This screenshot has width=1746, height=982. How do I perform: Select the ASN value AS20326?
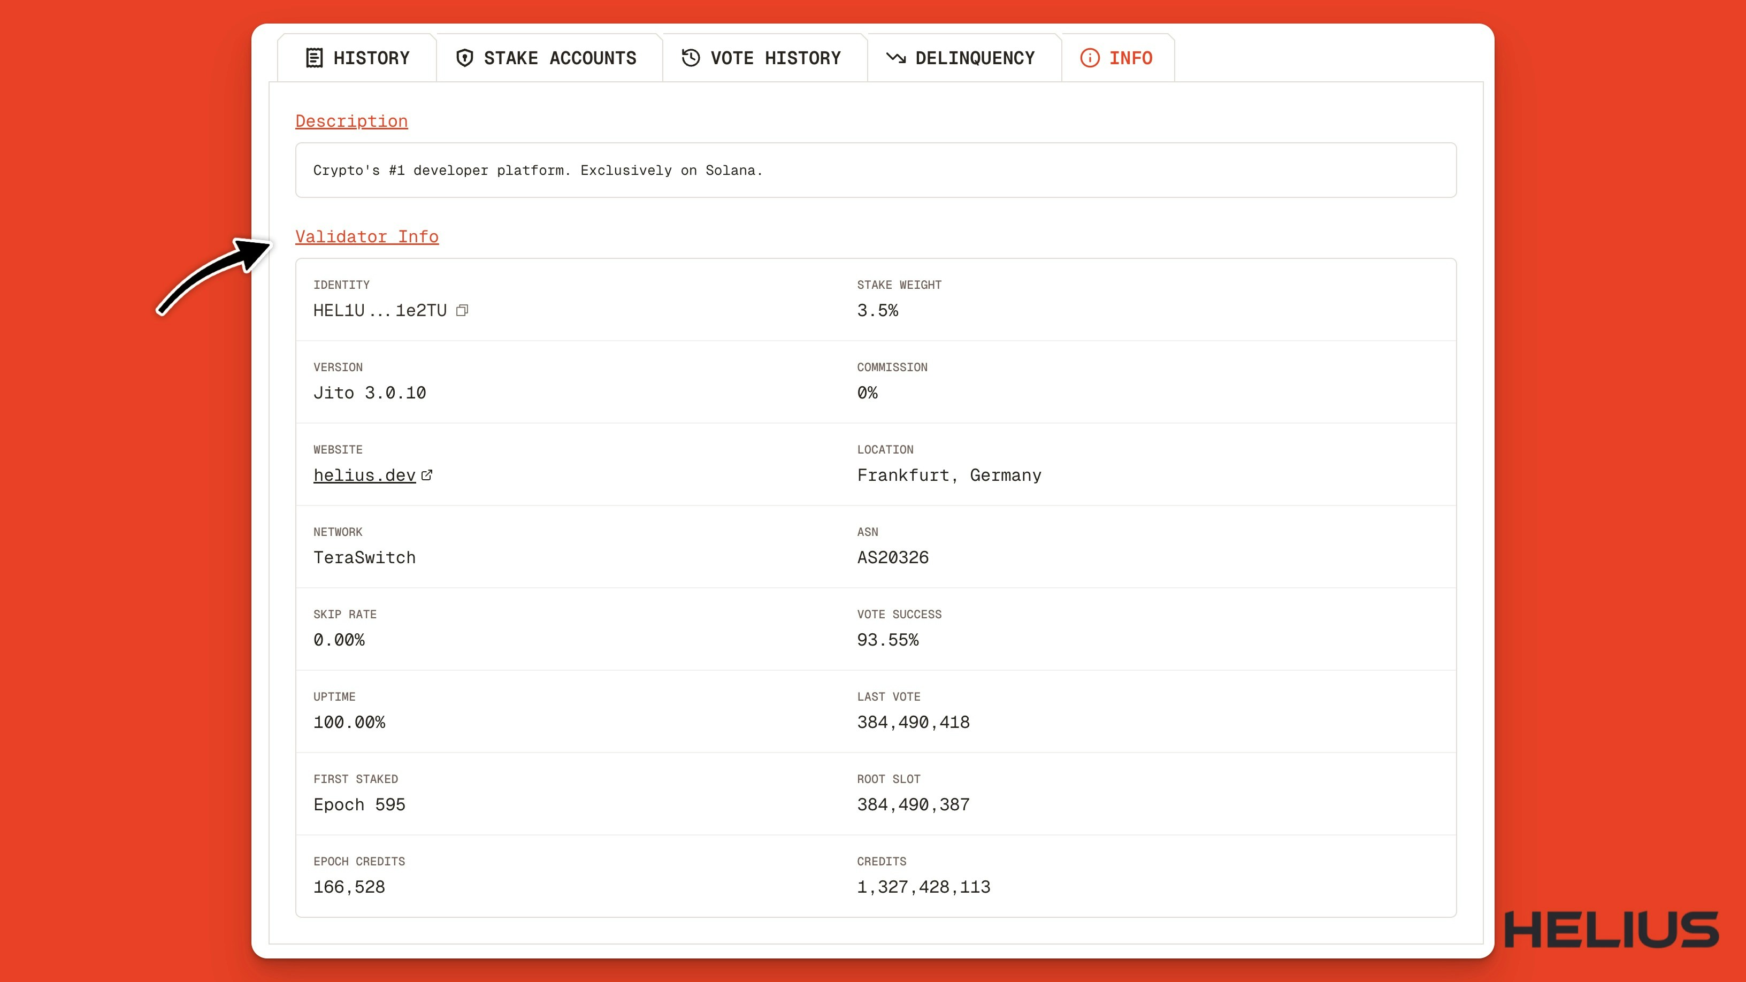click(893, 557)
